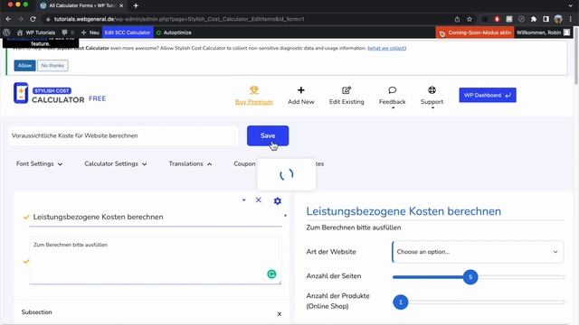Open browser profile avatar
Viewport: 579px width, 325px height.
pos(558,19)
